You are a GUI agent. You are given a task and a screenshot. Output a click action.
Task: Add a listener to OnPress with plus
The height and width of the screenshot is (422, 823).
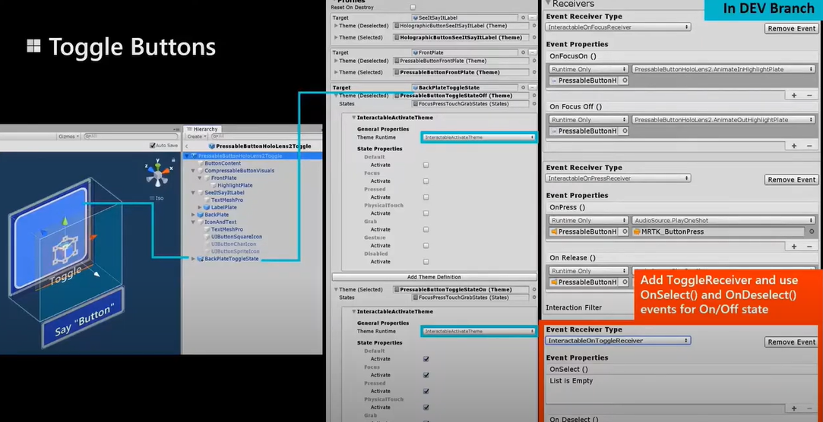[x=794, y=247]
